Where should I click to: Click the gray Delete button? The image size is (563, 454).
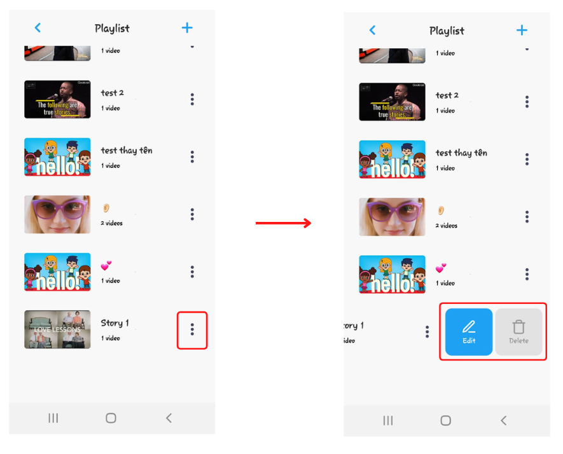click(518, 332)
